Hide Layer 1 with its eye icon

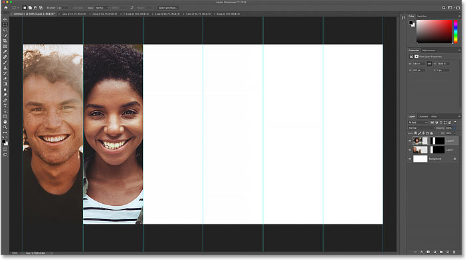click(x=410, y=149)
